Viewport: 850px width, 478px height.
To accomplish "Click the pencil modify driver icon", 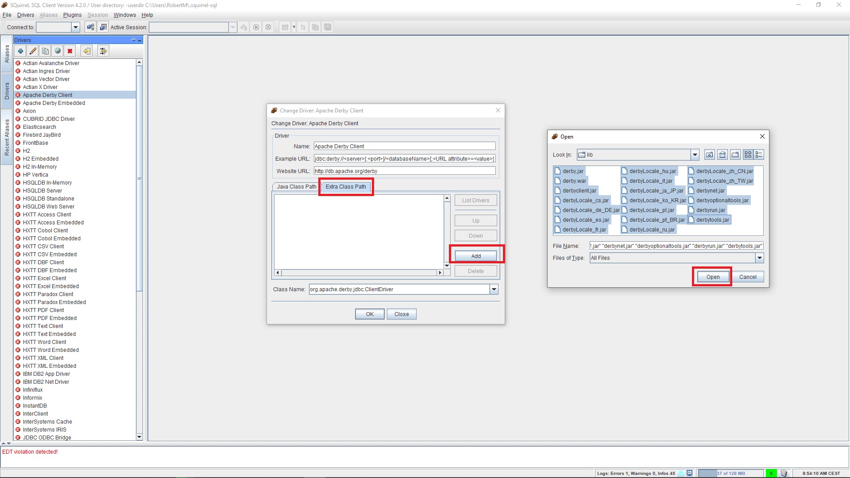I will click(33, 51).
